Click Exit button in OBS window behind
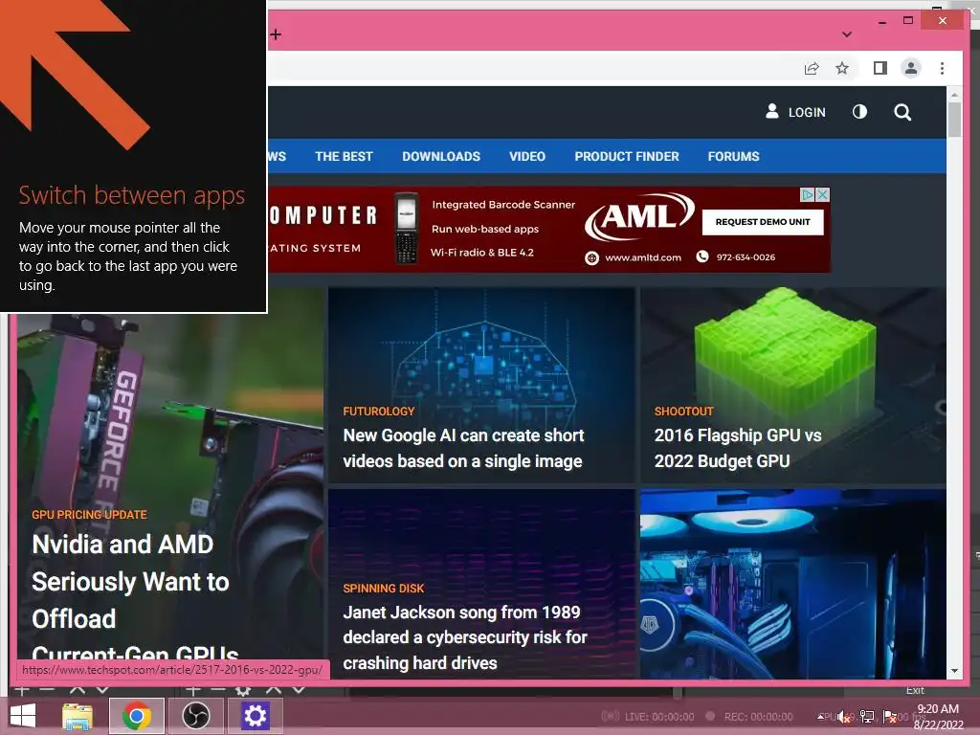This screenshot has height=735, width=980. click(x=915, y=691)
